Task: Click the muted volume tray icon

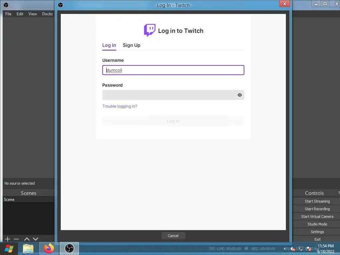Action: [x=293, y=249]
